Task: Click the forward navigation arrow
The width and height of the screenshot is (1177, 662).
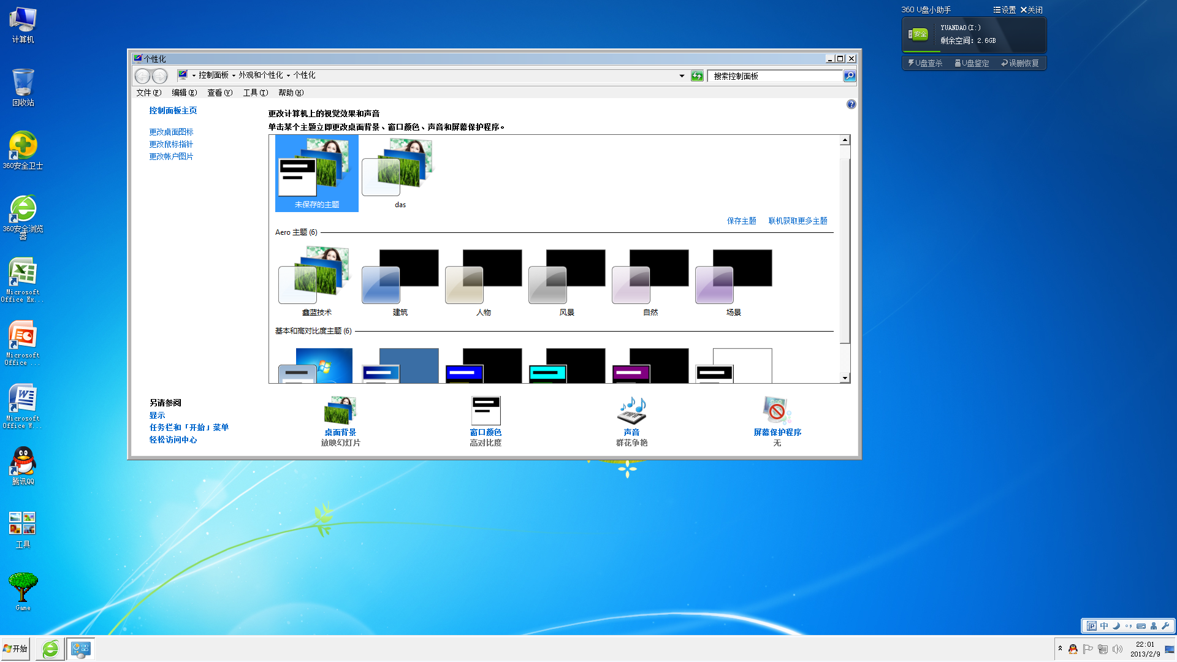Action: [160, 76]
